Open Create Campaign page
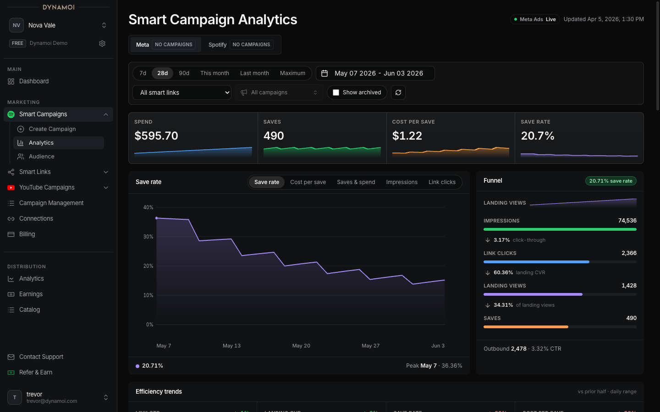The image size is (660, 412). click(x=59, y=129)
